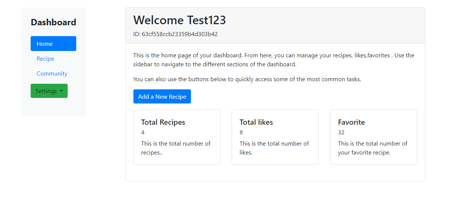451x204 pixels.
Task: Click the paragraph starting "This is the home page"
Action: point(274,60)
